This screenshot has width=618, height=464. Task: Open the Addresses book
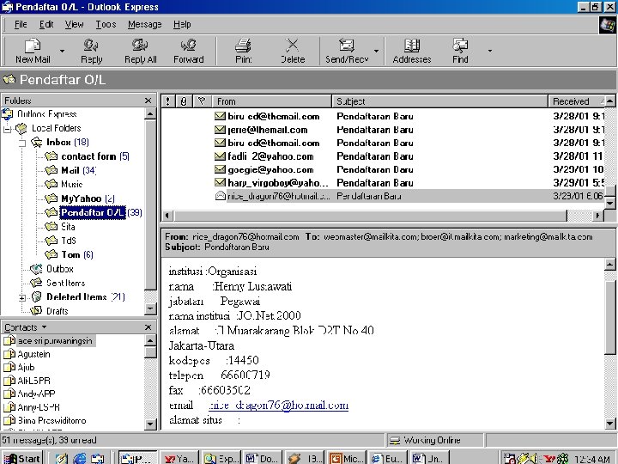[x=411, y=50]
